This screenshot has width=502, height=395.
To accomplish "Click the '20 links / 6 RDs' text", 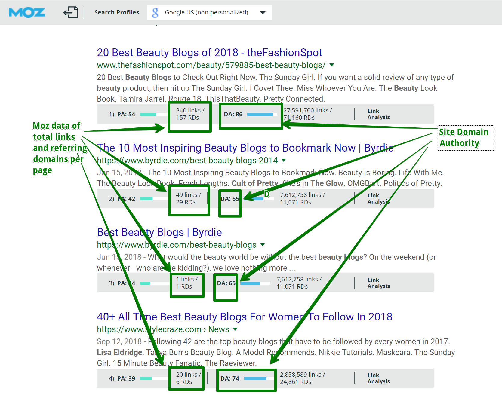I will pyautogui.click(x=188, y=378).
